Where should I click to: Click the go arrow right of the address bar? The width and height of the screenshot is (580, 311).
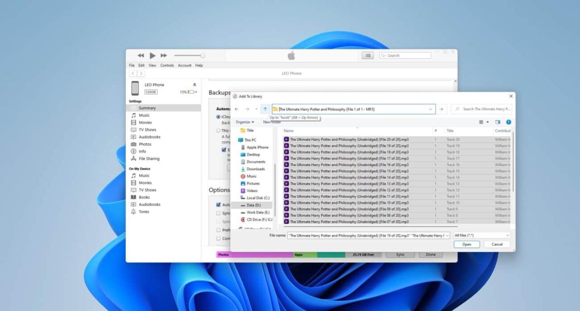441,109
